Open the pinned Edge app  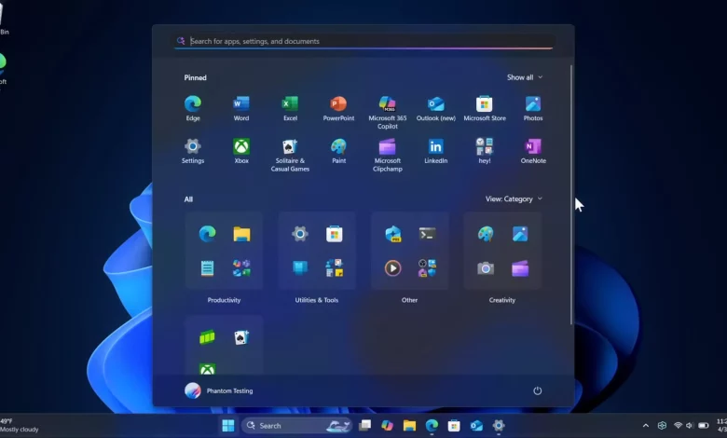193,108
